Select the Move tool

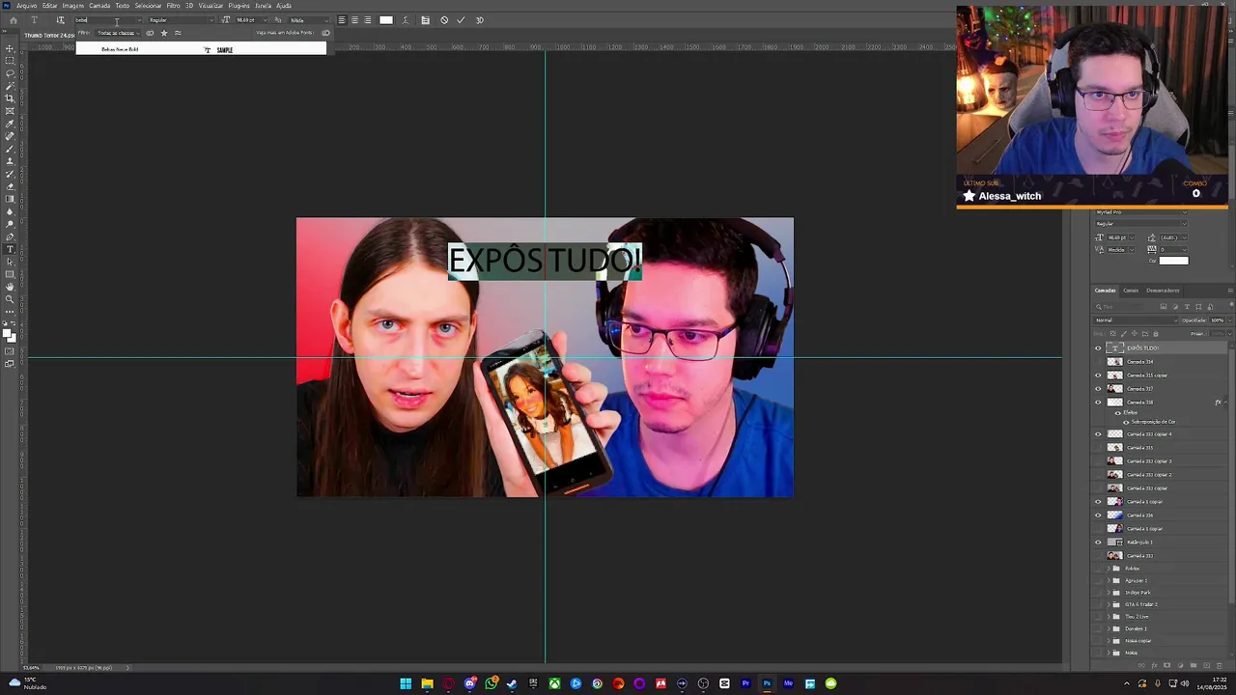click(x=11, y=48)
